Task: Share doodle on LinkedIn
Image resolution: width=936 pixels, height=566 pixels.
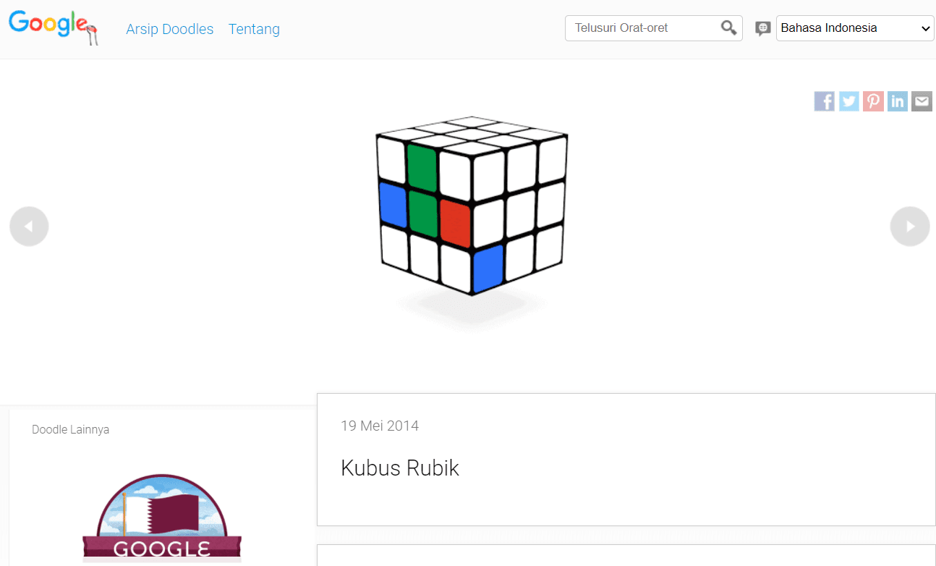Action: (898, 101)
